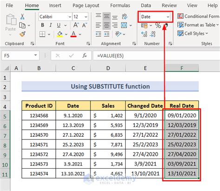The height and width of the screenshot is (191, 220).
Task: Click the Increase Indent icon
Action: coord(107,34)
